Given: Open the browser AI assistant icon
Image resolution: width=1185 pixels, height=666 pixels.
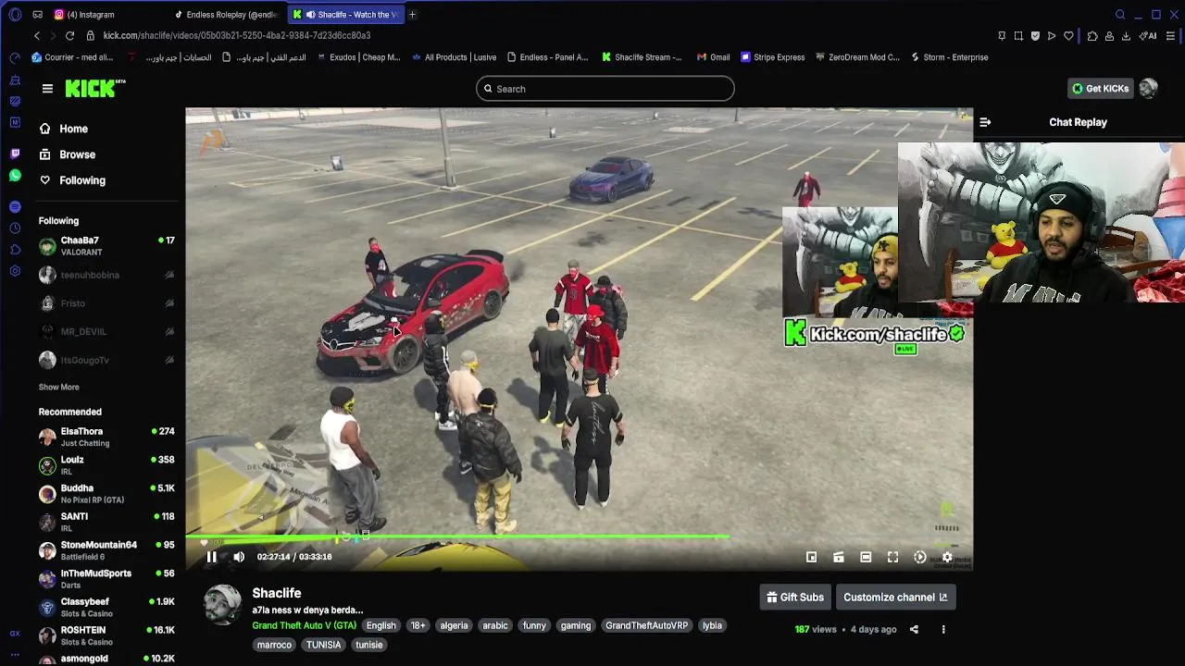Looking at the screenshot, I should click(1149, 36).
